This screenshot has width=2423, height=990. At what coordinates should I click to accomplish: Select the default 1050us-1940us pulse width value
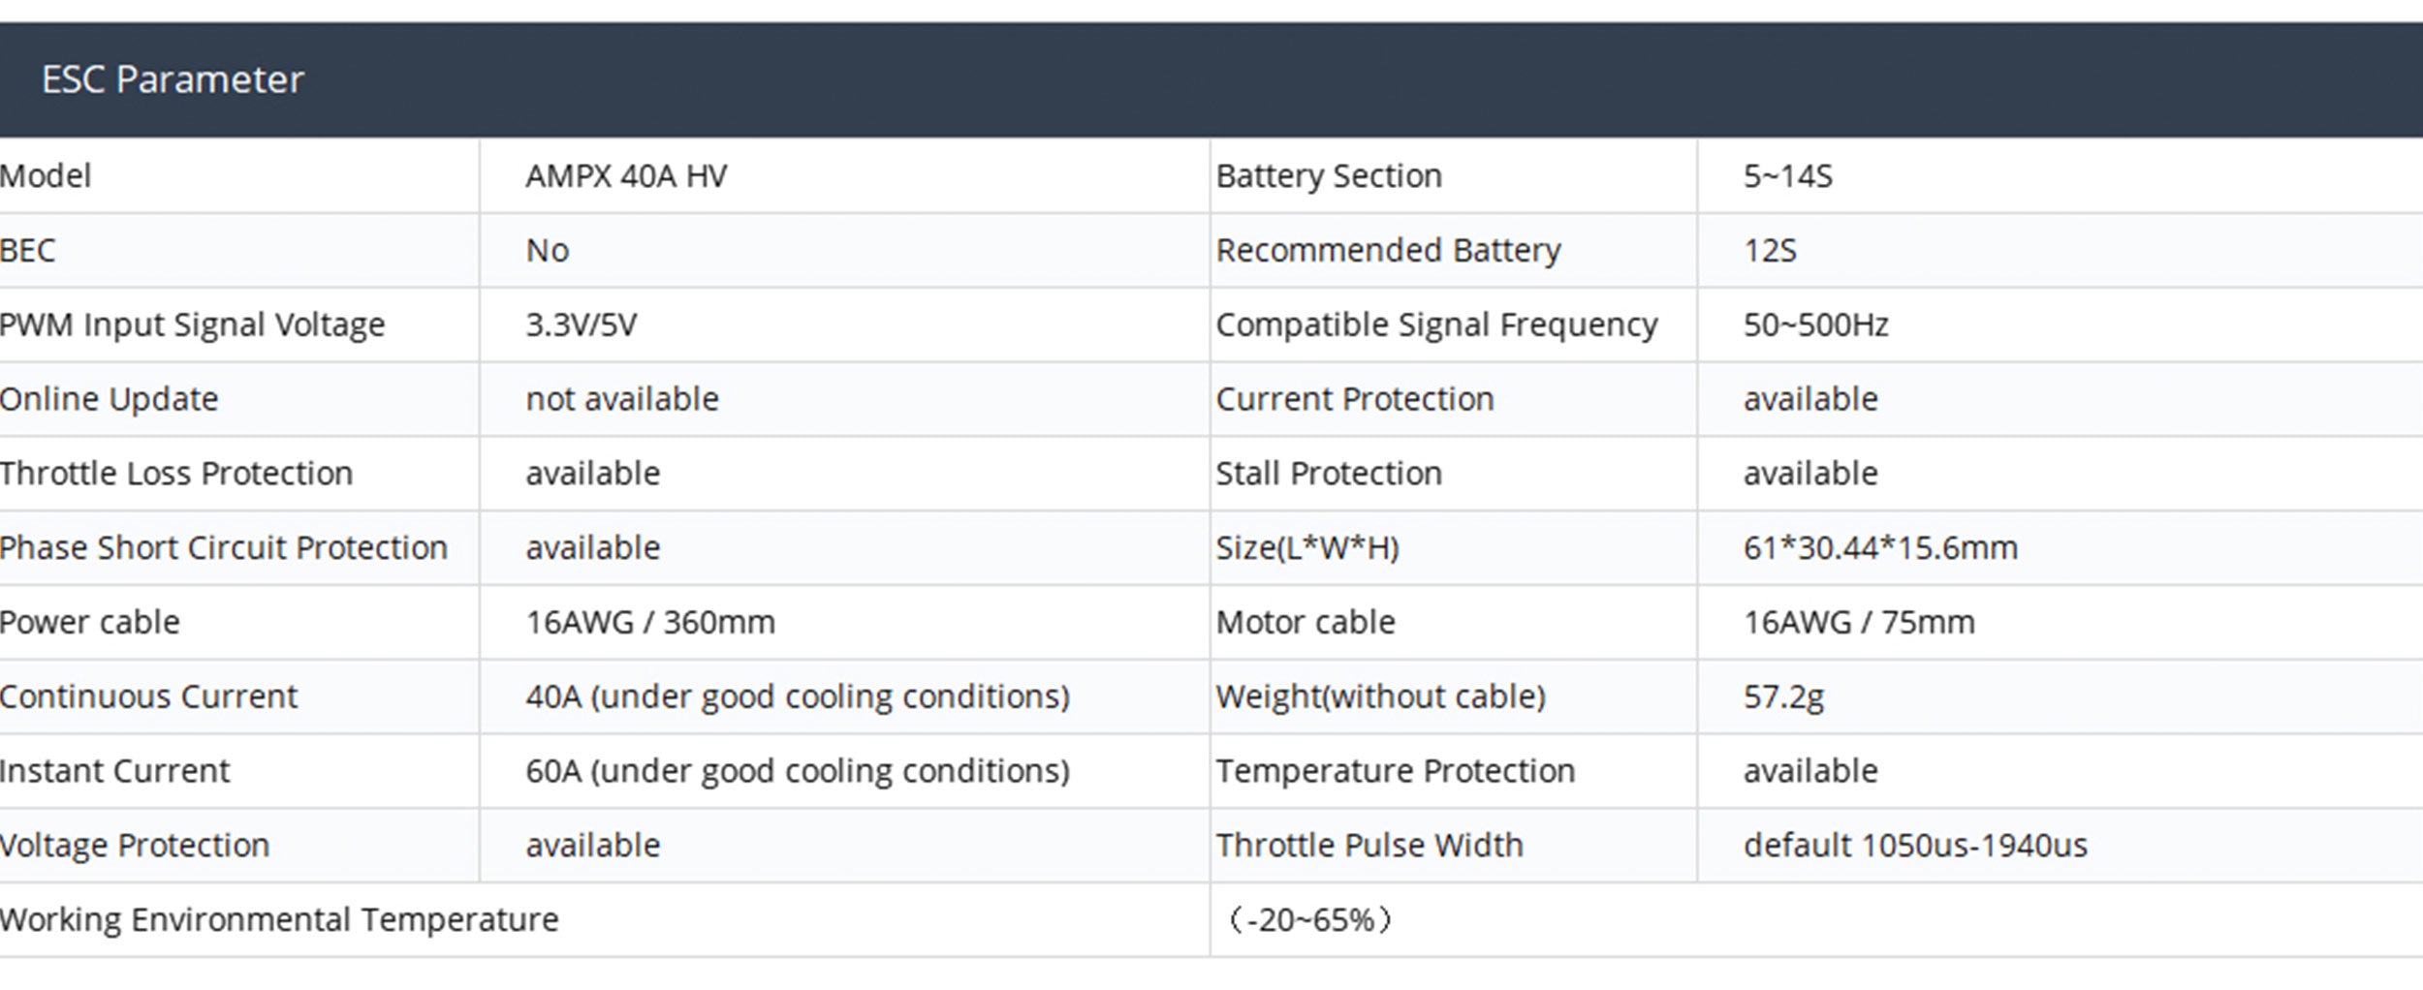pos(1915,846)
